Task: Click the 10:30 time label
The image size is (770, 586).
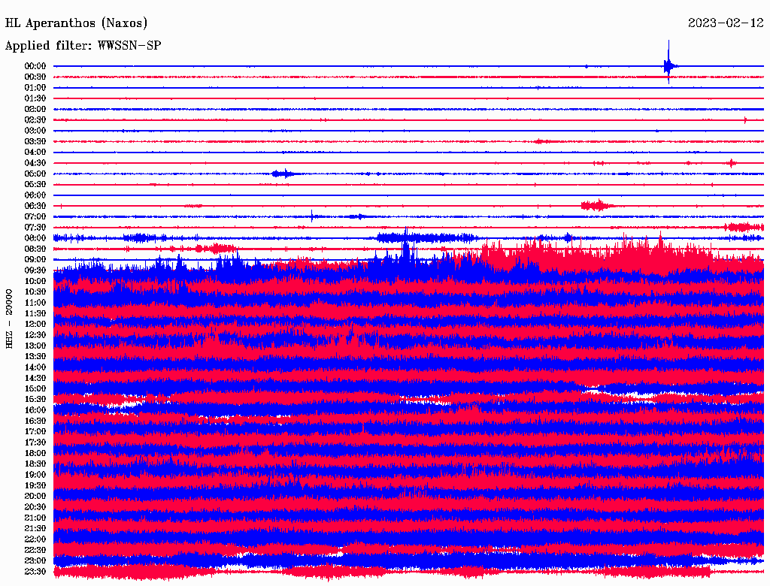Action: pyautogui.click(x=35, y=291)
